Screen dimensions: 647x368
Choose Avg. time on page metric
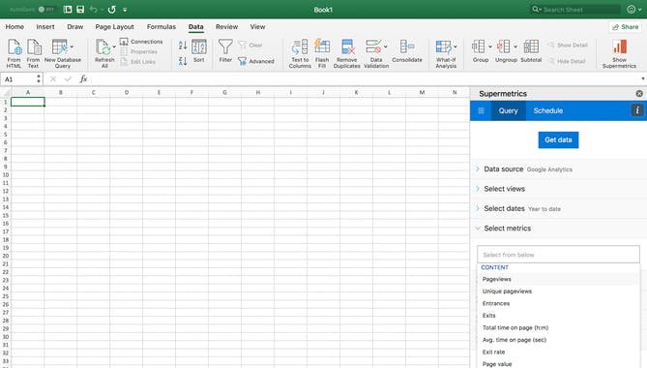[558, 340]
